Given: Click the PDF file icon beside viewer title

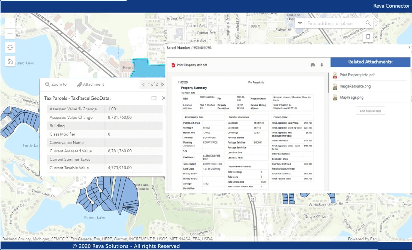Looking at the screenshot, I should (x=173, y=65).
